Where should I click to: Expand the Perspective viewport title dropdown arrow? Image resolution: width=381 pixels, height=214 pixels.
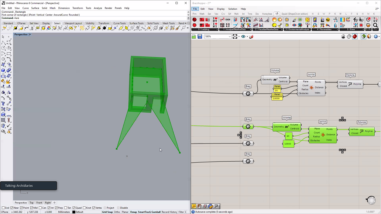click(x=30, y=34)
